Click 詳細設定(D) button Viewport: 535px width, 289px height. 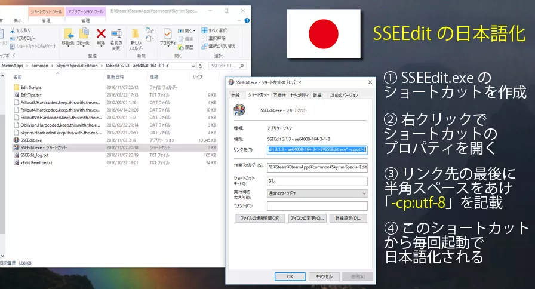(x=348, y=218)
